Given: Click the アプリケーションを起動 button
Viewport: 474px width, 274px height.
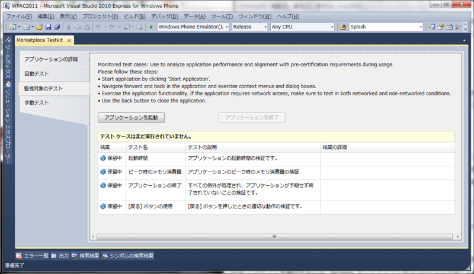Looking at the screenshot, I should (x=131, y=118).
